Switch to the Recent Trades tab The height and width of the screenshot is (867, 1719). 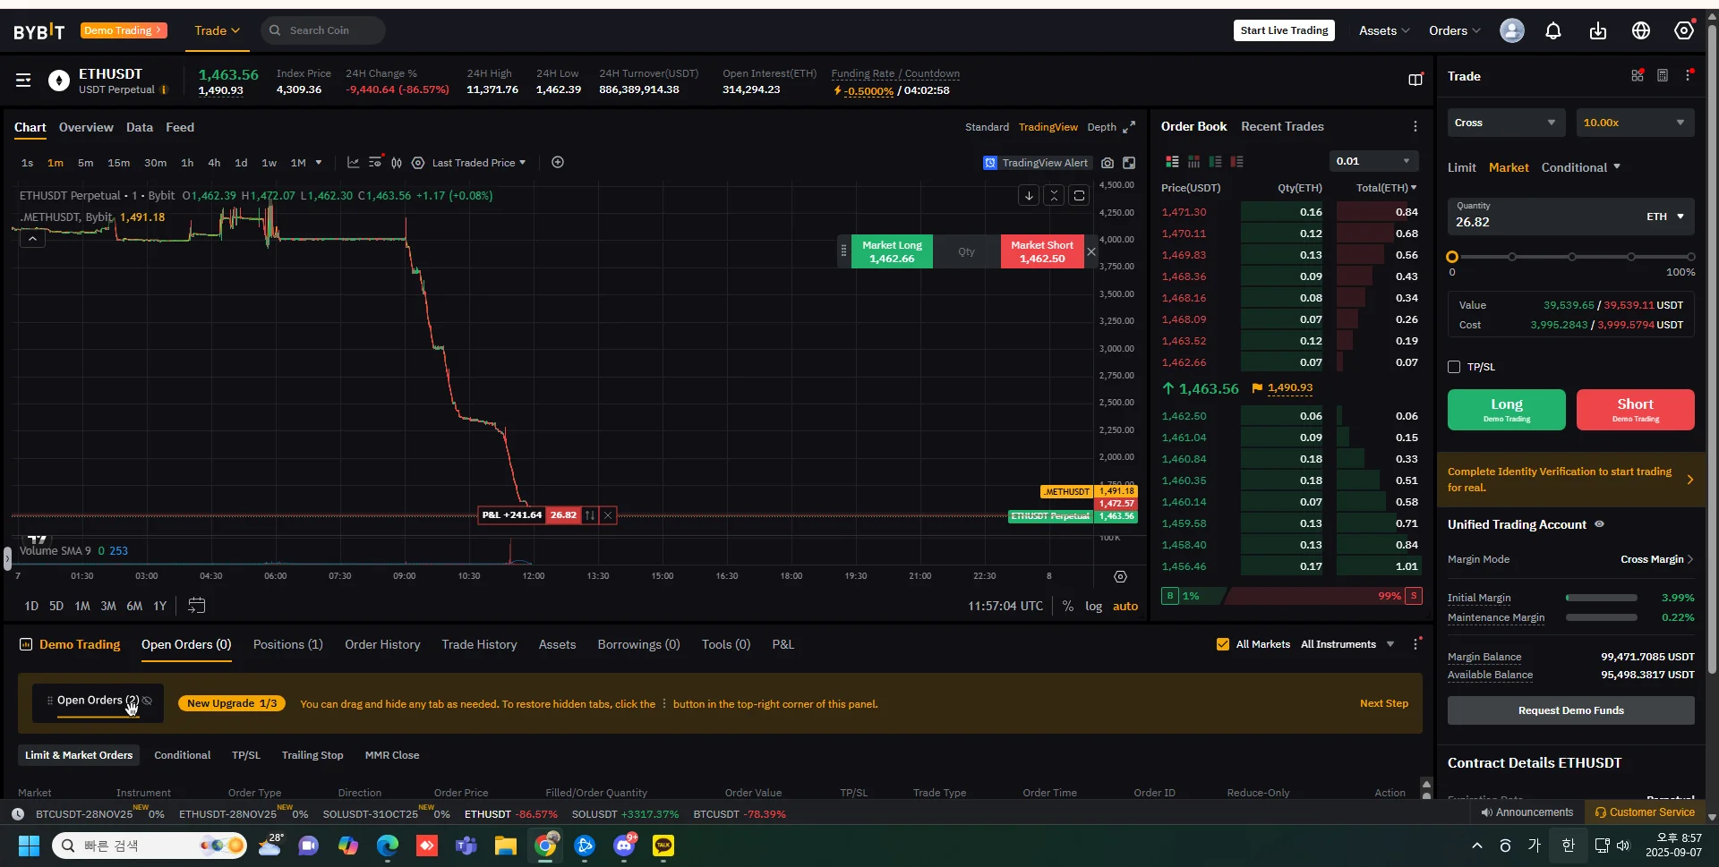(1282, 126)
